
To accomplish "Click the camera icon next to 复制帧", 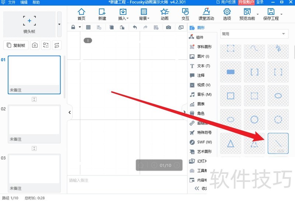I will (x=35, y=45).
